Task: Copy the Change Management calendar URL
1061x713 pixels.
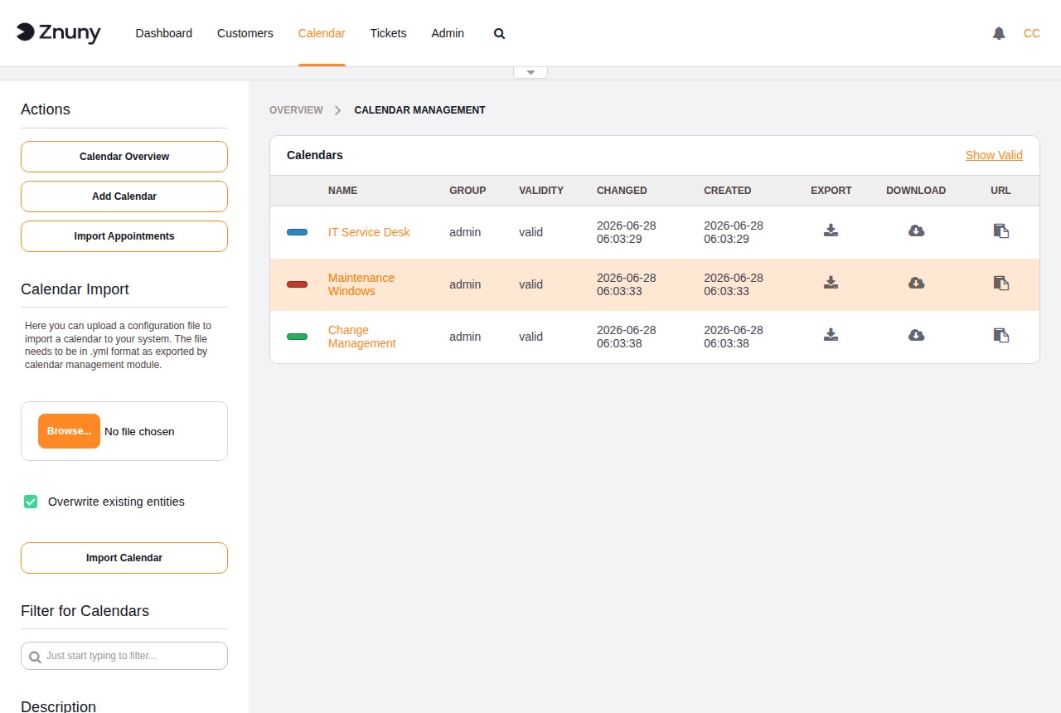Action: [x=1001, y=335]
